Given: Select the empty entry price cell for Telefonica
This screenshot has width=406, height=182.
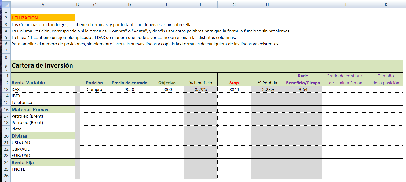Looking at the screenshot, I should pyautogui.click(x=129, y=102).
